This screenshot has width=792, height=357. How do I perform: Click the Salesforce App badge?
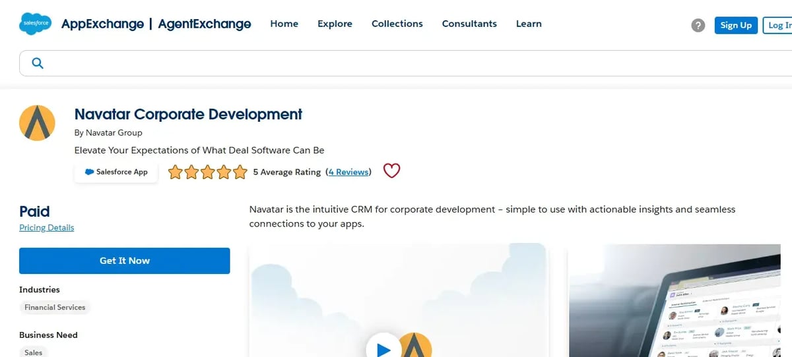click(116, 172)
